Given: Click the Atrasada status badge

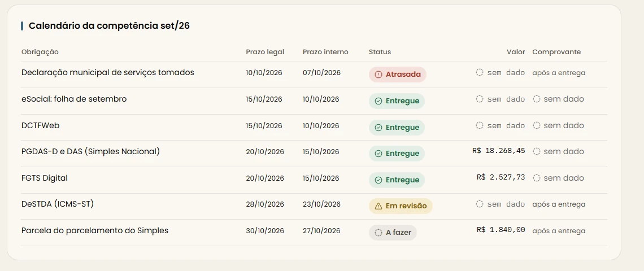Looking at the screenshot, I should [x=398, y=75].
